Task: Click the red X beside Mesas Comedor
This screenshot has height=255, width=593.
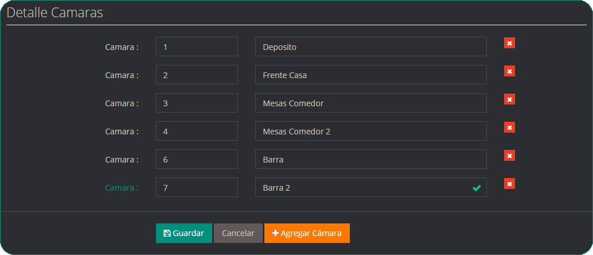Action: pos(509,99)
